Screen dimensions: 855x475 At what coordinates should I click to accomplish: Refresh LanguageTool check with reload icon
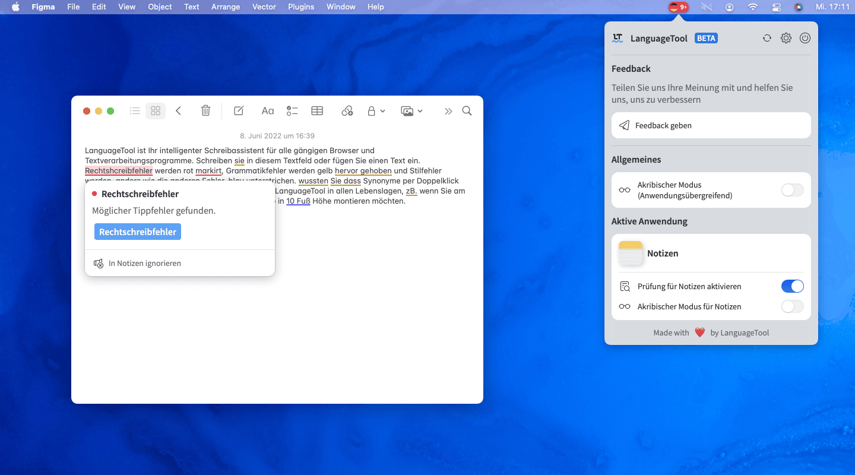pos(767,38)
